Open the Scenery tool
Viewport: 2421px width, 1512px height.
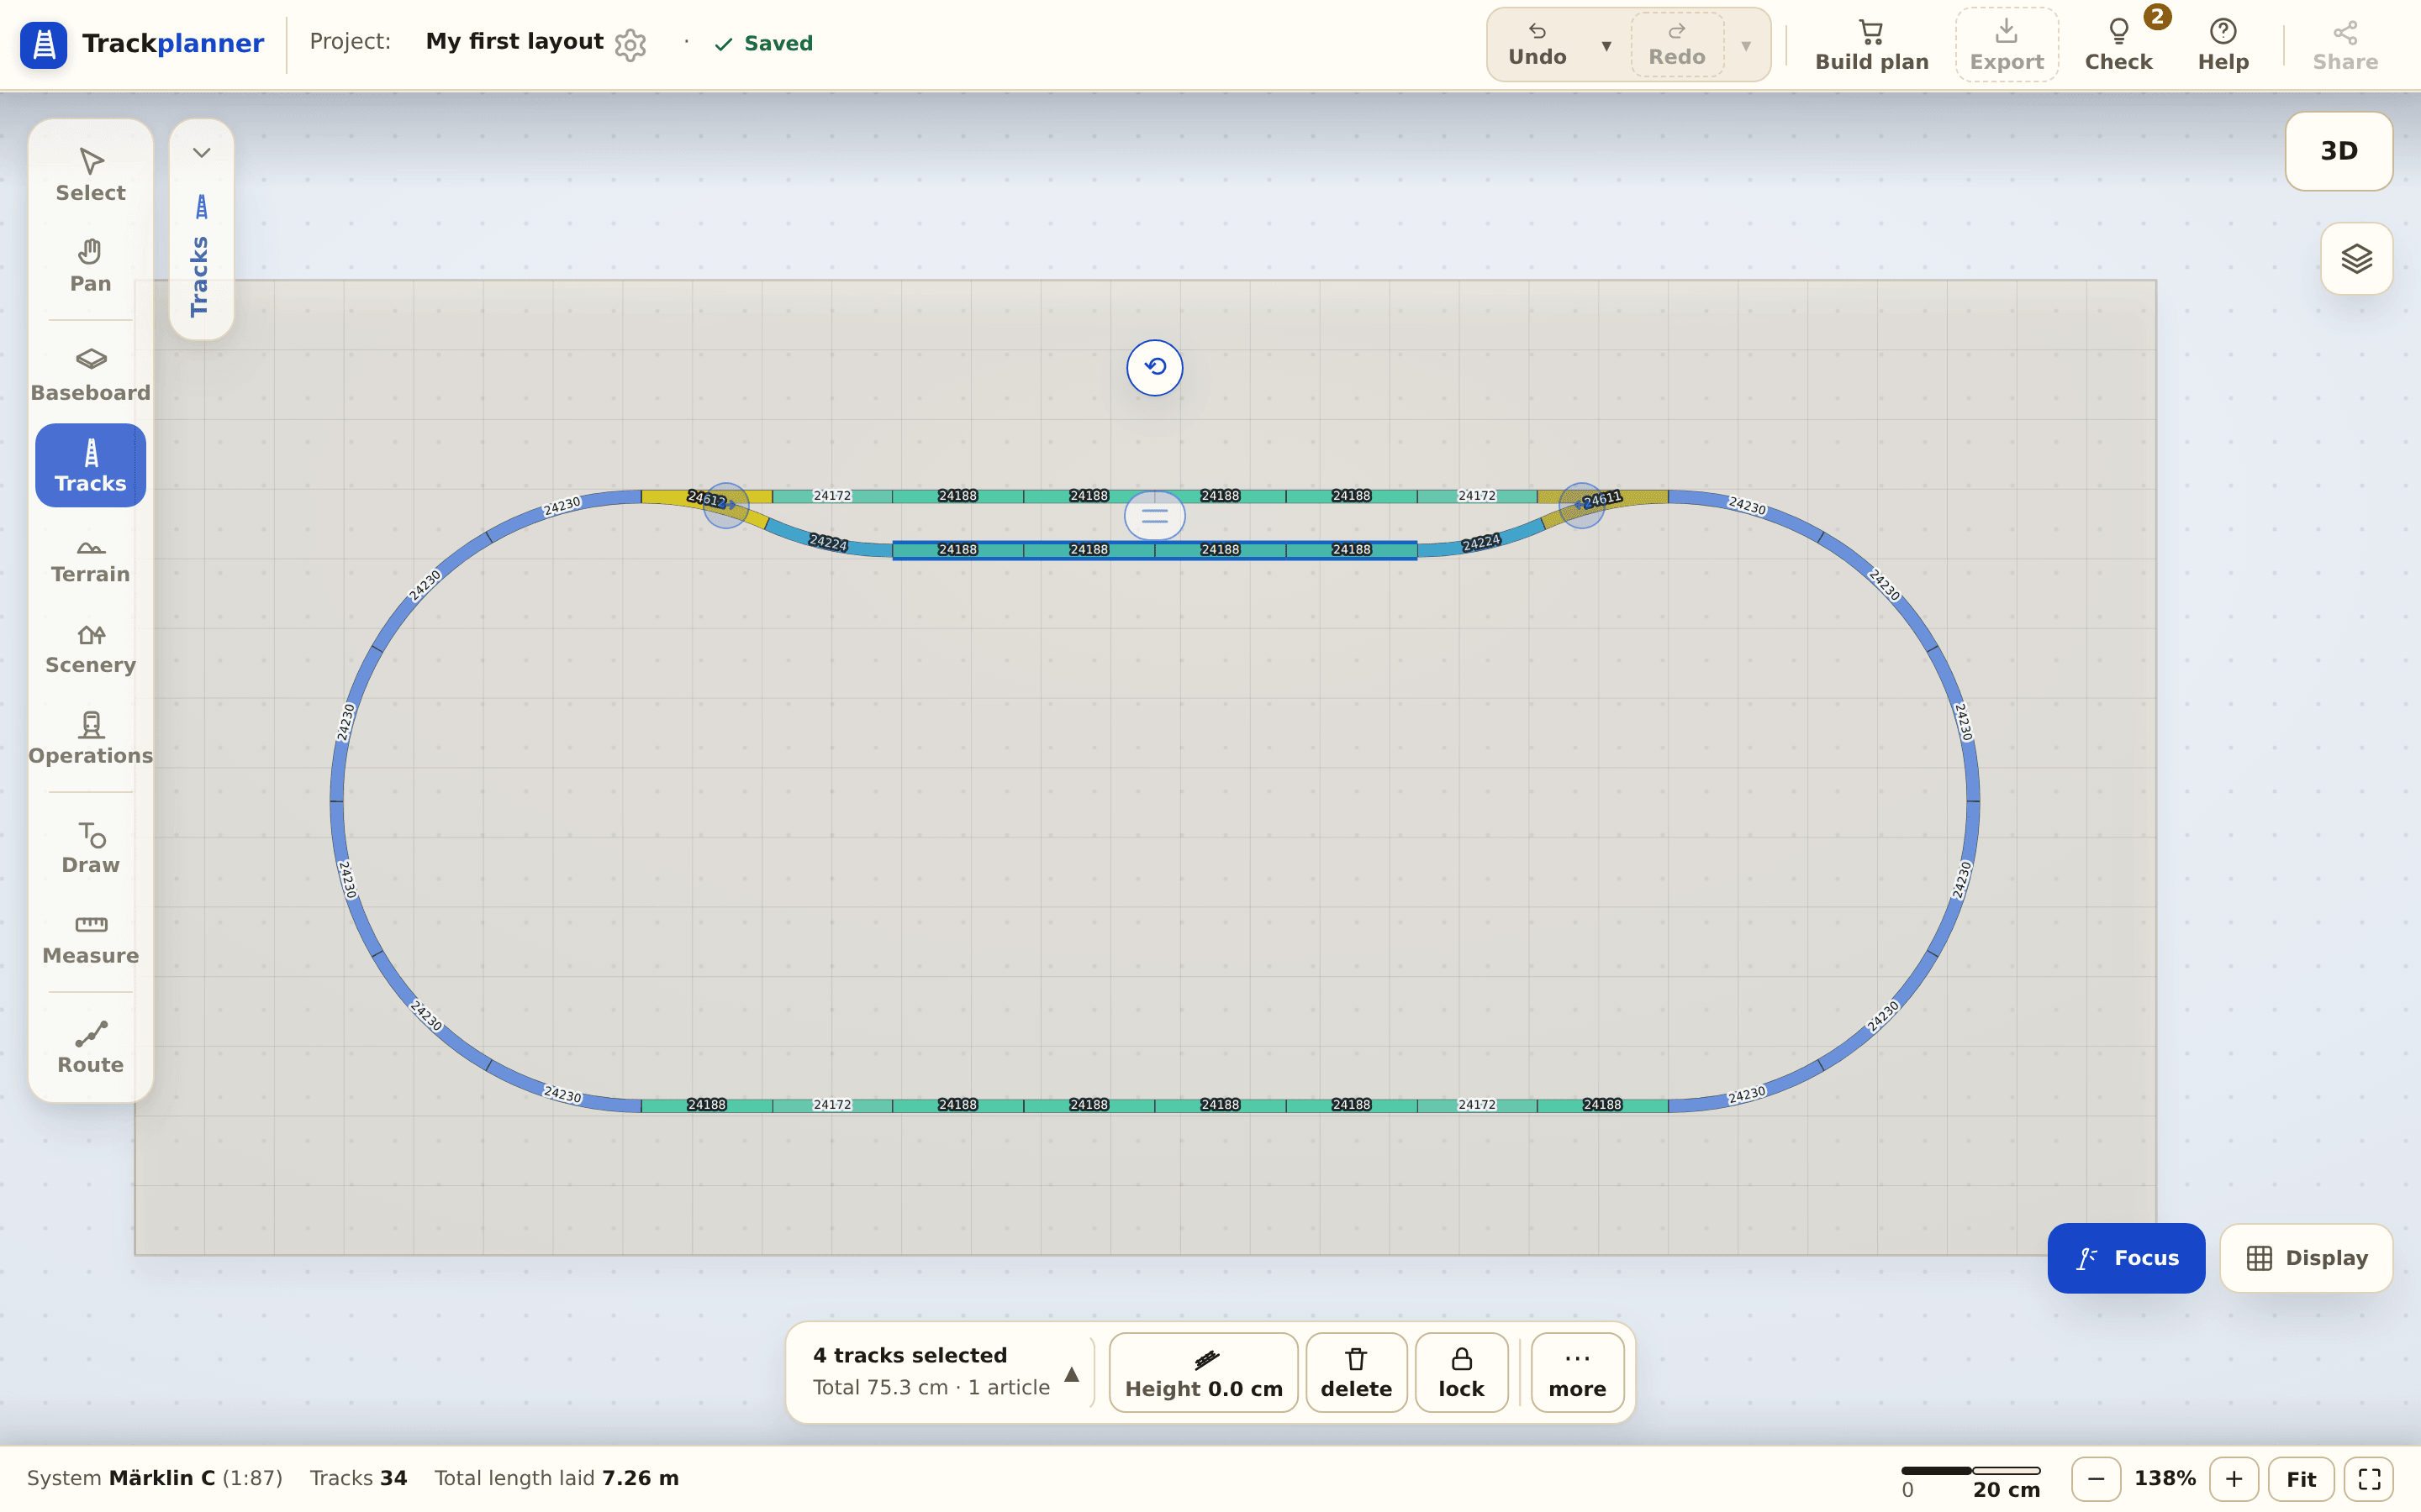coord(90,648)
